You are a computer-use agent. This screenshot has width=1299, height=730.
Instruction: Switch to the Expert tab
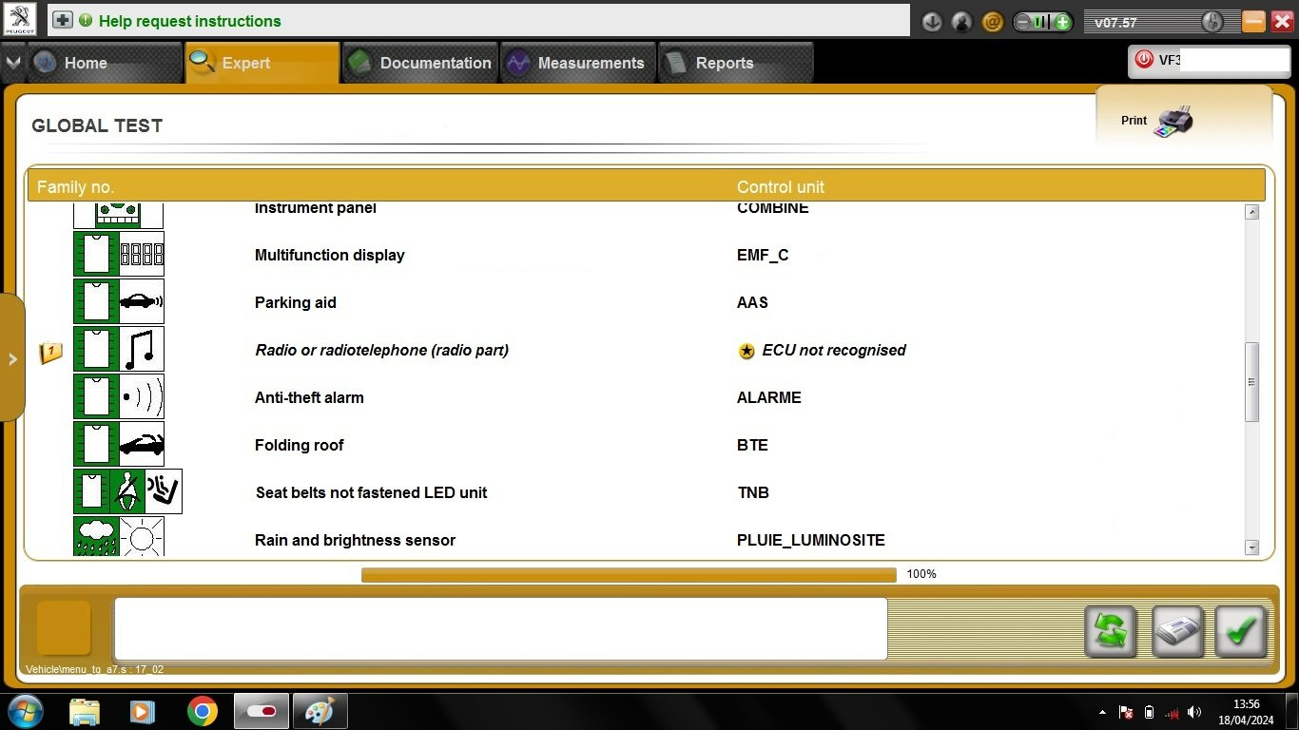point(262,63)
